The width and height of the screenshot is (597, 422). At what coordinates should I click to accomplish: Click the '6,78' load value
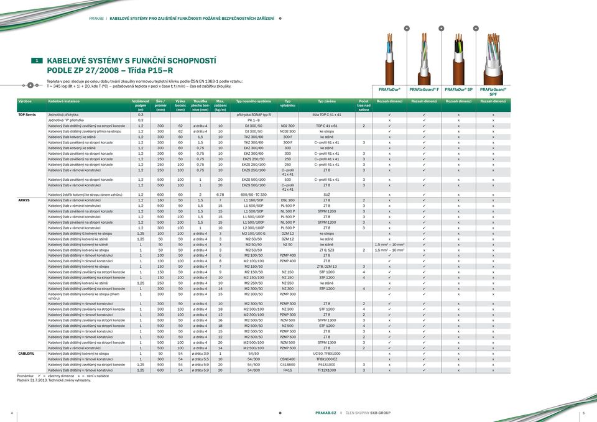coord(220,195)
